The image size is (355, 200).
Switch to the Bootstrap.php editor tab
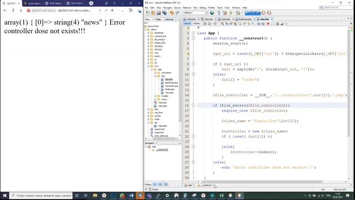tap(245, 19)
